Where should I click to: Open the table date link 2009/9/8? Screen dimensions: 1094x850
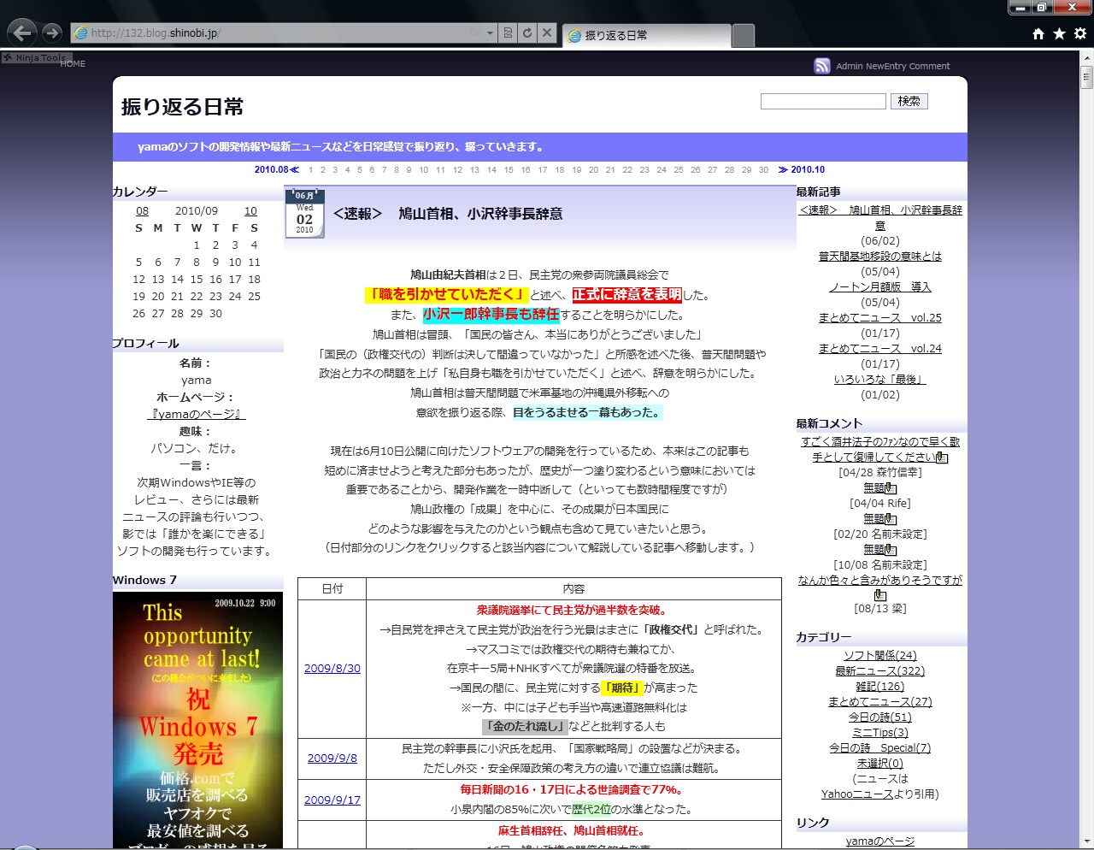click(332, 758)
